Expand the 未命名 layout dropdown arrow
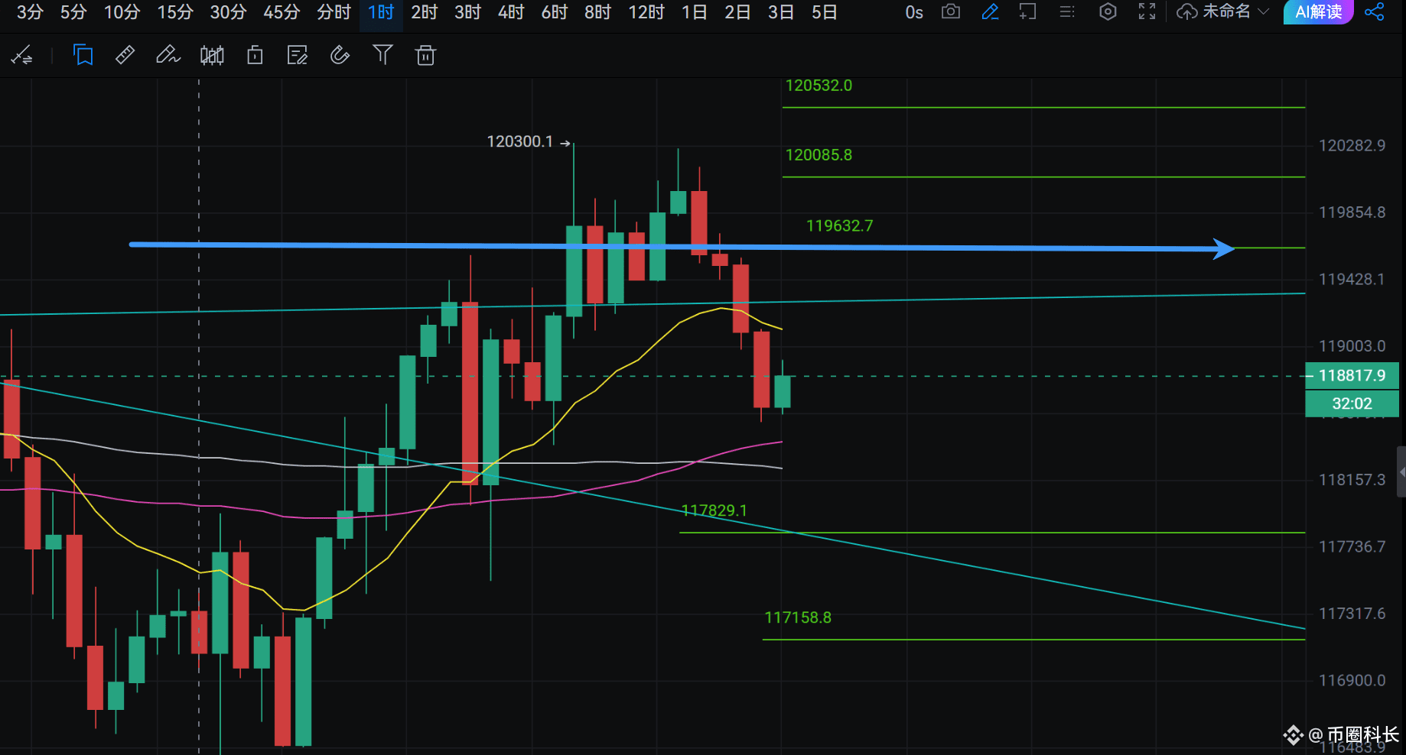Screen dimensions: 1406x755 [x=1264, y=11]
